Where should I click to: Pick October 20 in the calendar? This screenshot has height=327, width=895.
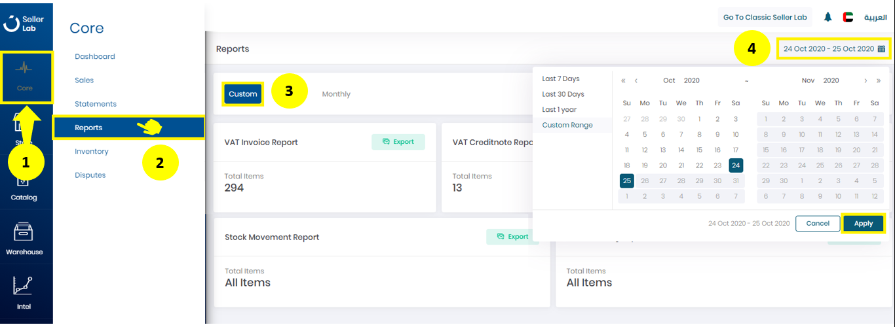point(663,165)
